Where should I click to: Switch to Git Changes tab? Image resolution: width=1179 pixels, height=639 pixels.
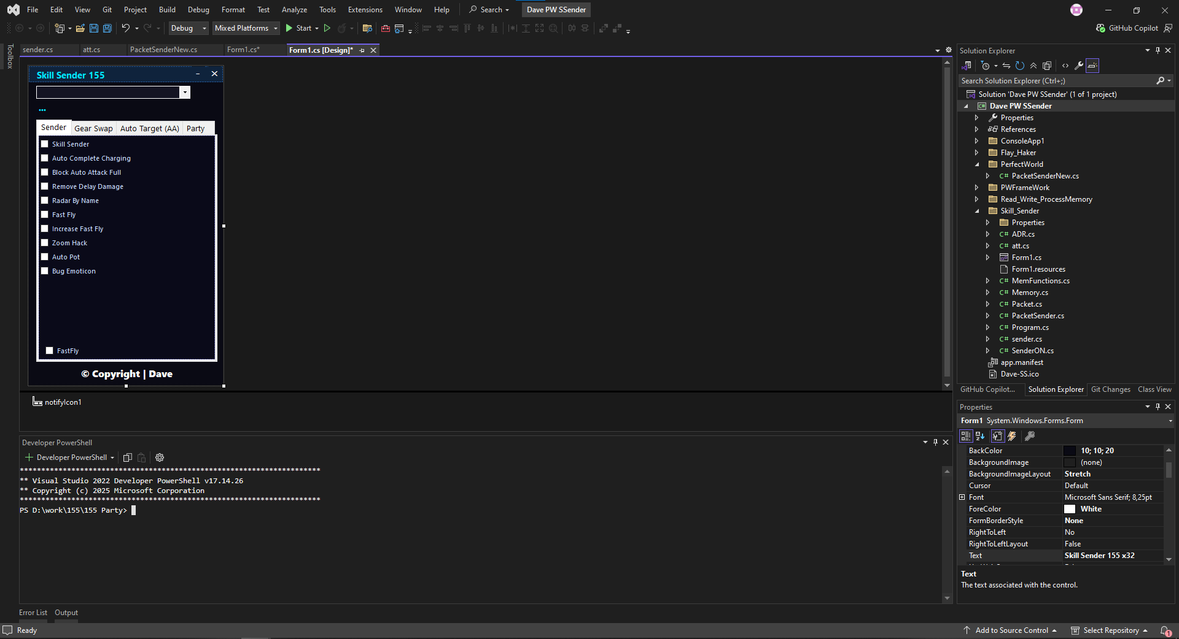(x=1110, y=389)
